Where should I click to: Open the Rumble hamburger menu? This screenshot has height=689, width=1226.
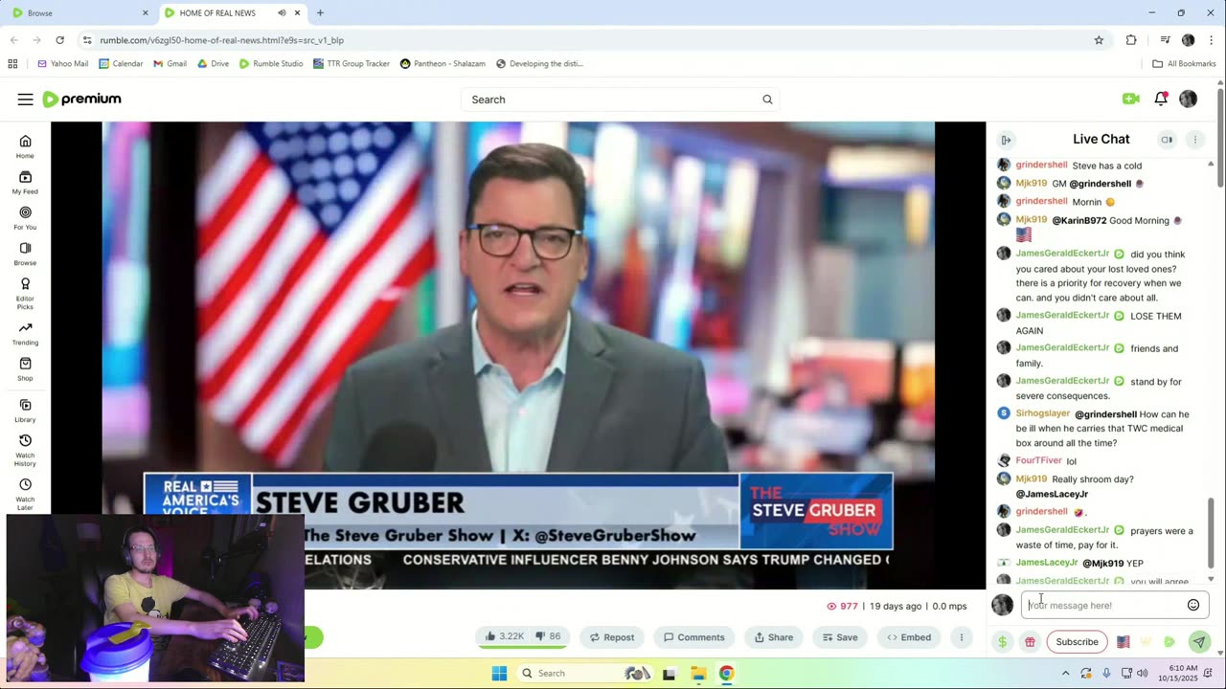coord(25,100)
